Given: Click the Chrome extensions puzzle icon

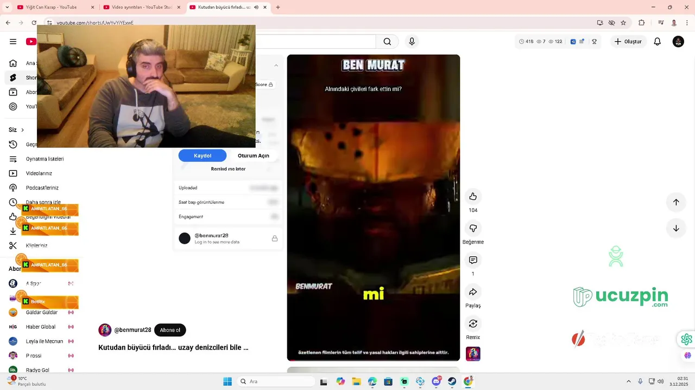Looking at the screenshot, I should coord(642,23).
